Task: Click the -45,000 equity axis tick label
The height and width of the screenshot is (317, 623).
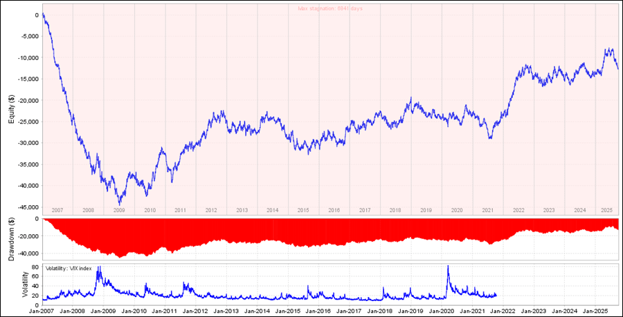Action: [x=28, y=207]
